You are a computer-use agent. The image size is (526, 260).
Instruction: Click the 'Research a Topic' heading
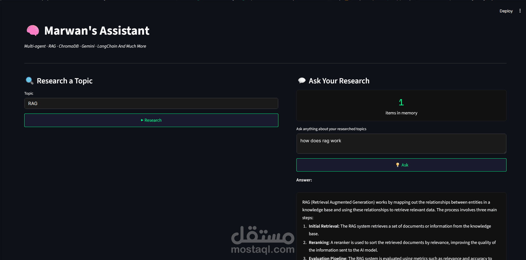65,81
